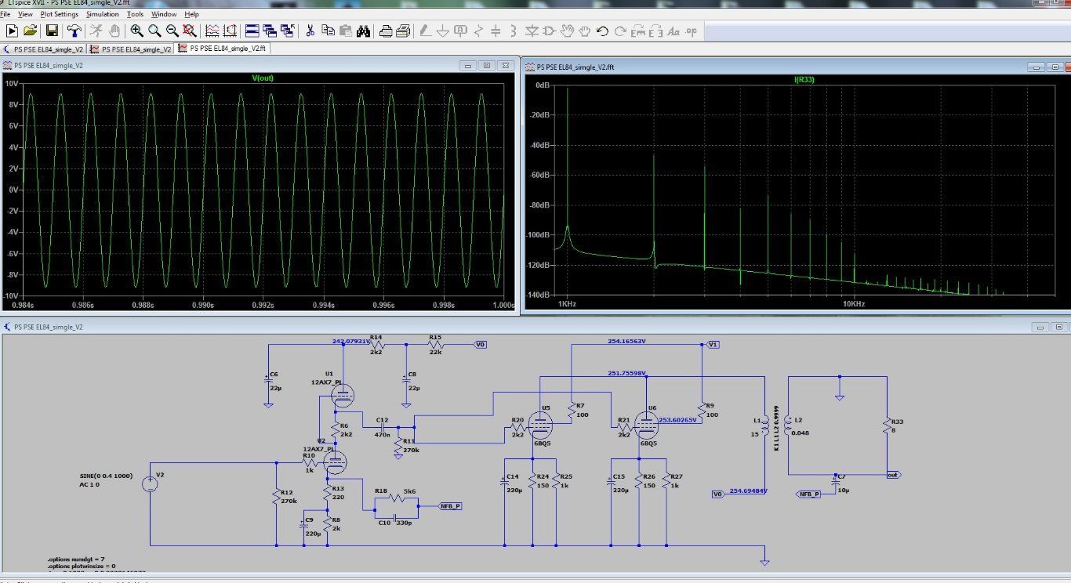Image resolution: width=1071 pixels, height=583 pixels.
Task: Click the Paste clipboard icon
Action: [x=345, y=31]
